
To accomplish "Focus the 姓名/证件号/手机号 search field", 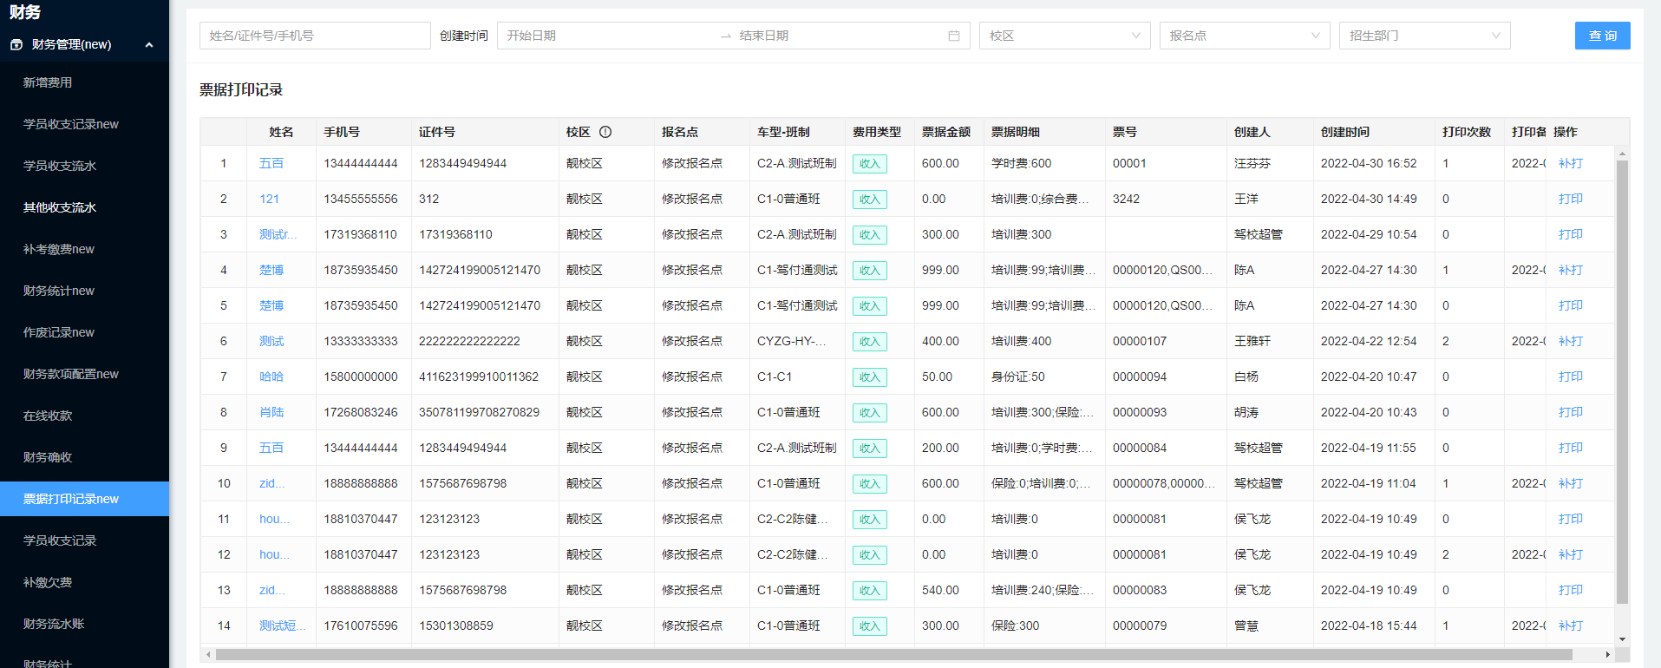I will pos(315,36).
